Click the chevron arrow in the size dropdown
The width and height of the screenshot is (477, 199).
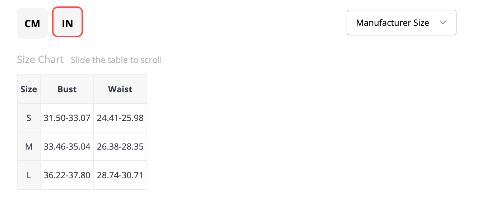point(443,23)
